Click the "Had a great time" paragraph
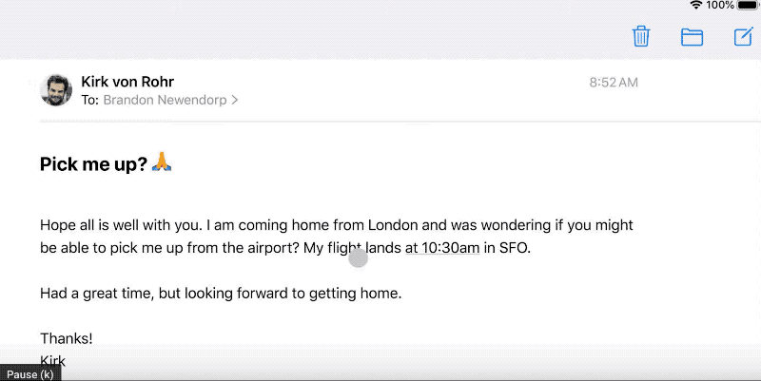The image size is (761, 381). click(x=221, y=294)
